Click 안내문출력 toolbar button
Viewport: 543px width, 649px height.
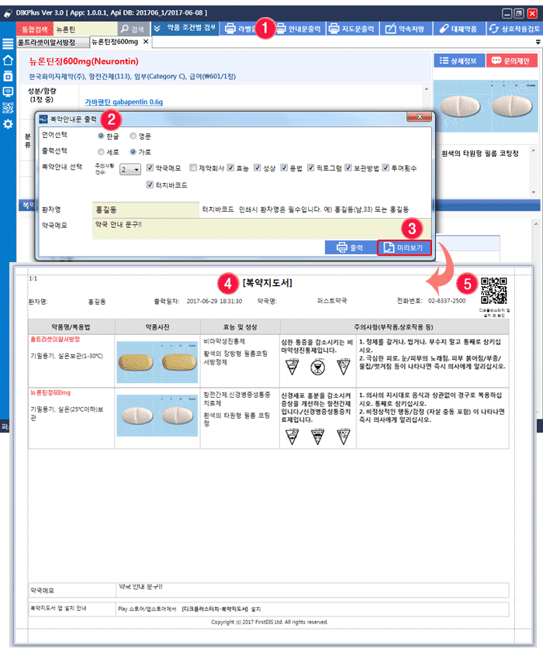point(299,29)
